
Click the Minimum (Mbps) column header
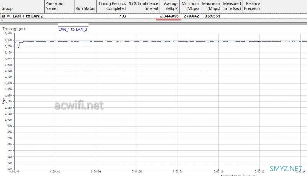190,6
